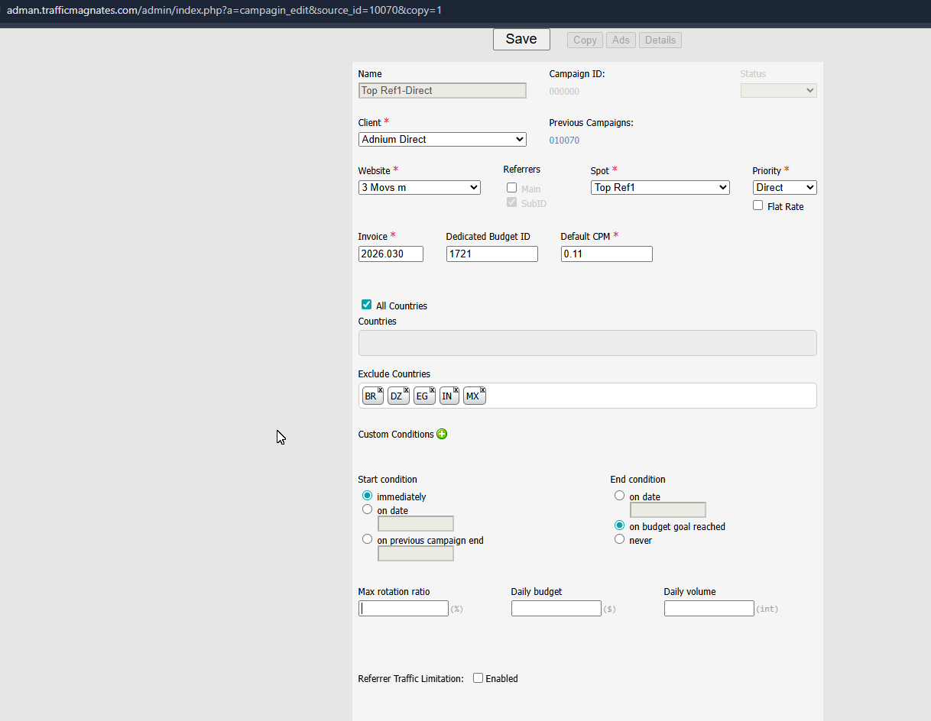Viewport: 931px width, 721px height.
Task: Remove IN from excluded countries
Action: 456,390
